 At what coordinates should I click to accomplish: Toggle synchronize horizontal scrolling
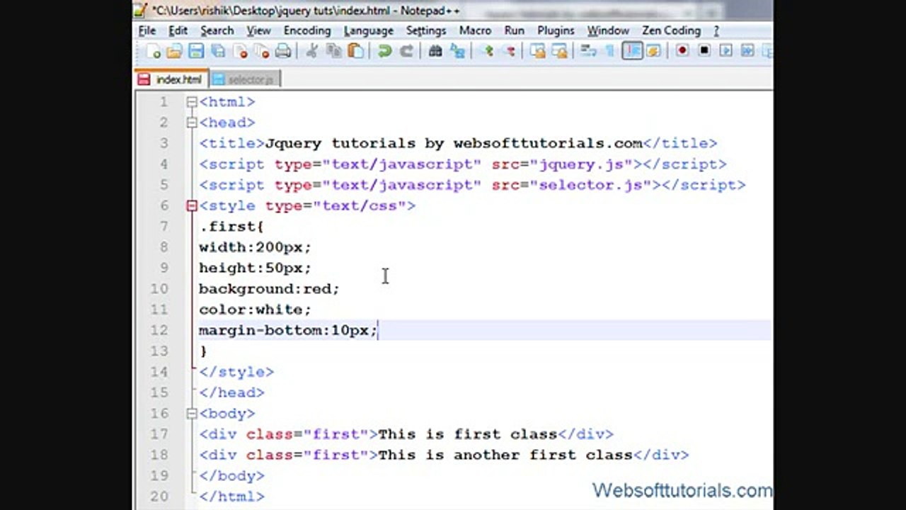[x=560, y=51]
